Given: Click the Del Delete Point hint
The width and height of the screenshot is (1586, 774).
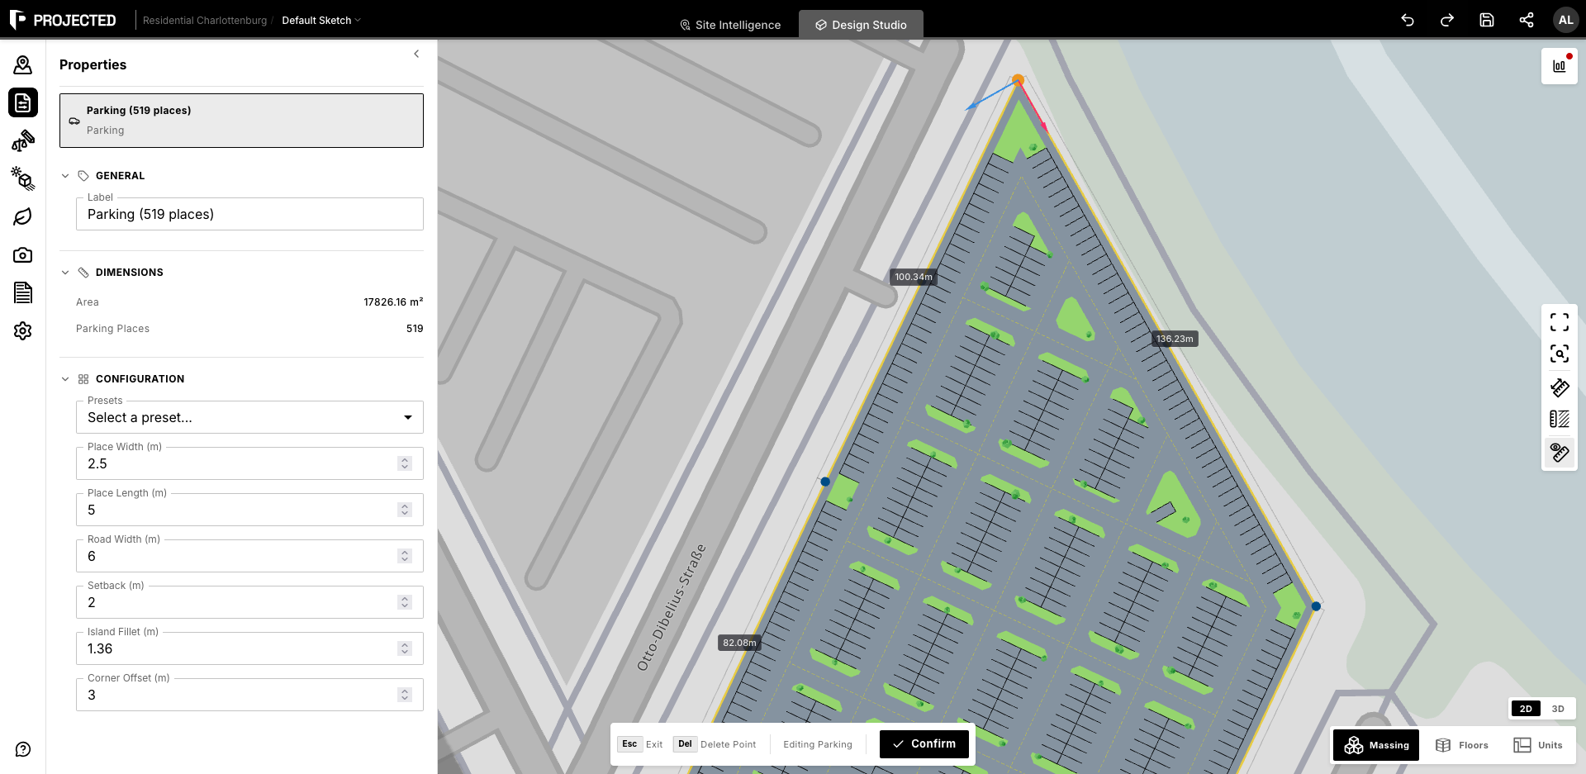Looking at the screenshot, I should 715,744.
